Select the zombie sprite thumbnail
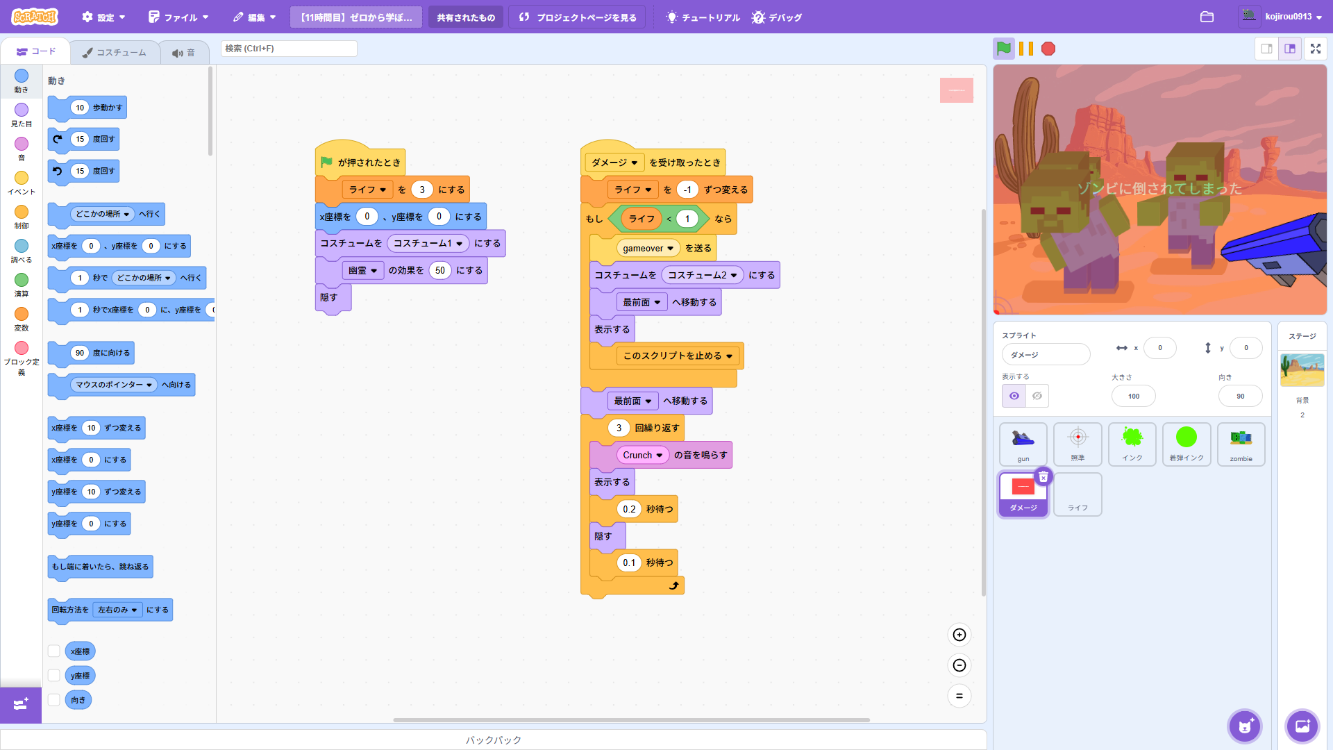Screen dimensions: 1333x750 1241,443
